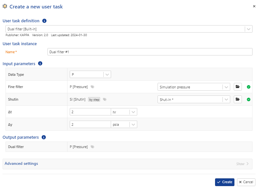The height and width of the screenshot is (189, 258).
Task: Change the Δy unit dropdown from psia
Action: pos(124,124)
